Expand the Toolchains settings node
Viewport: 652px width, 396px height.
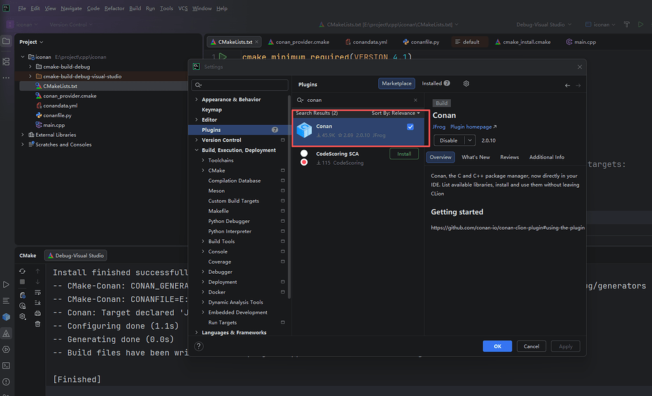click(203, 160)
